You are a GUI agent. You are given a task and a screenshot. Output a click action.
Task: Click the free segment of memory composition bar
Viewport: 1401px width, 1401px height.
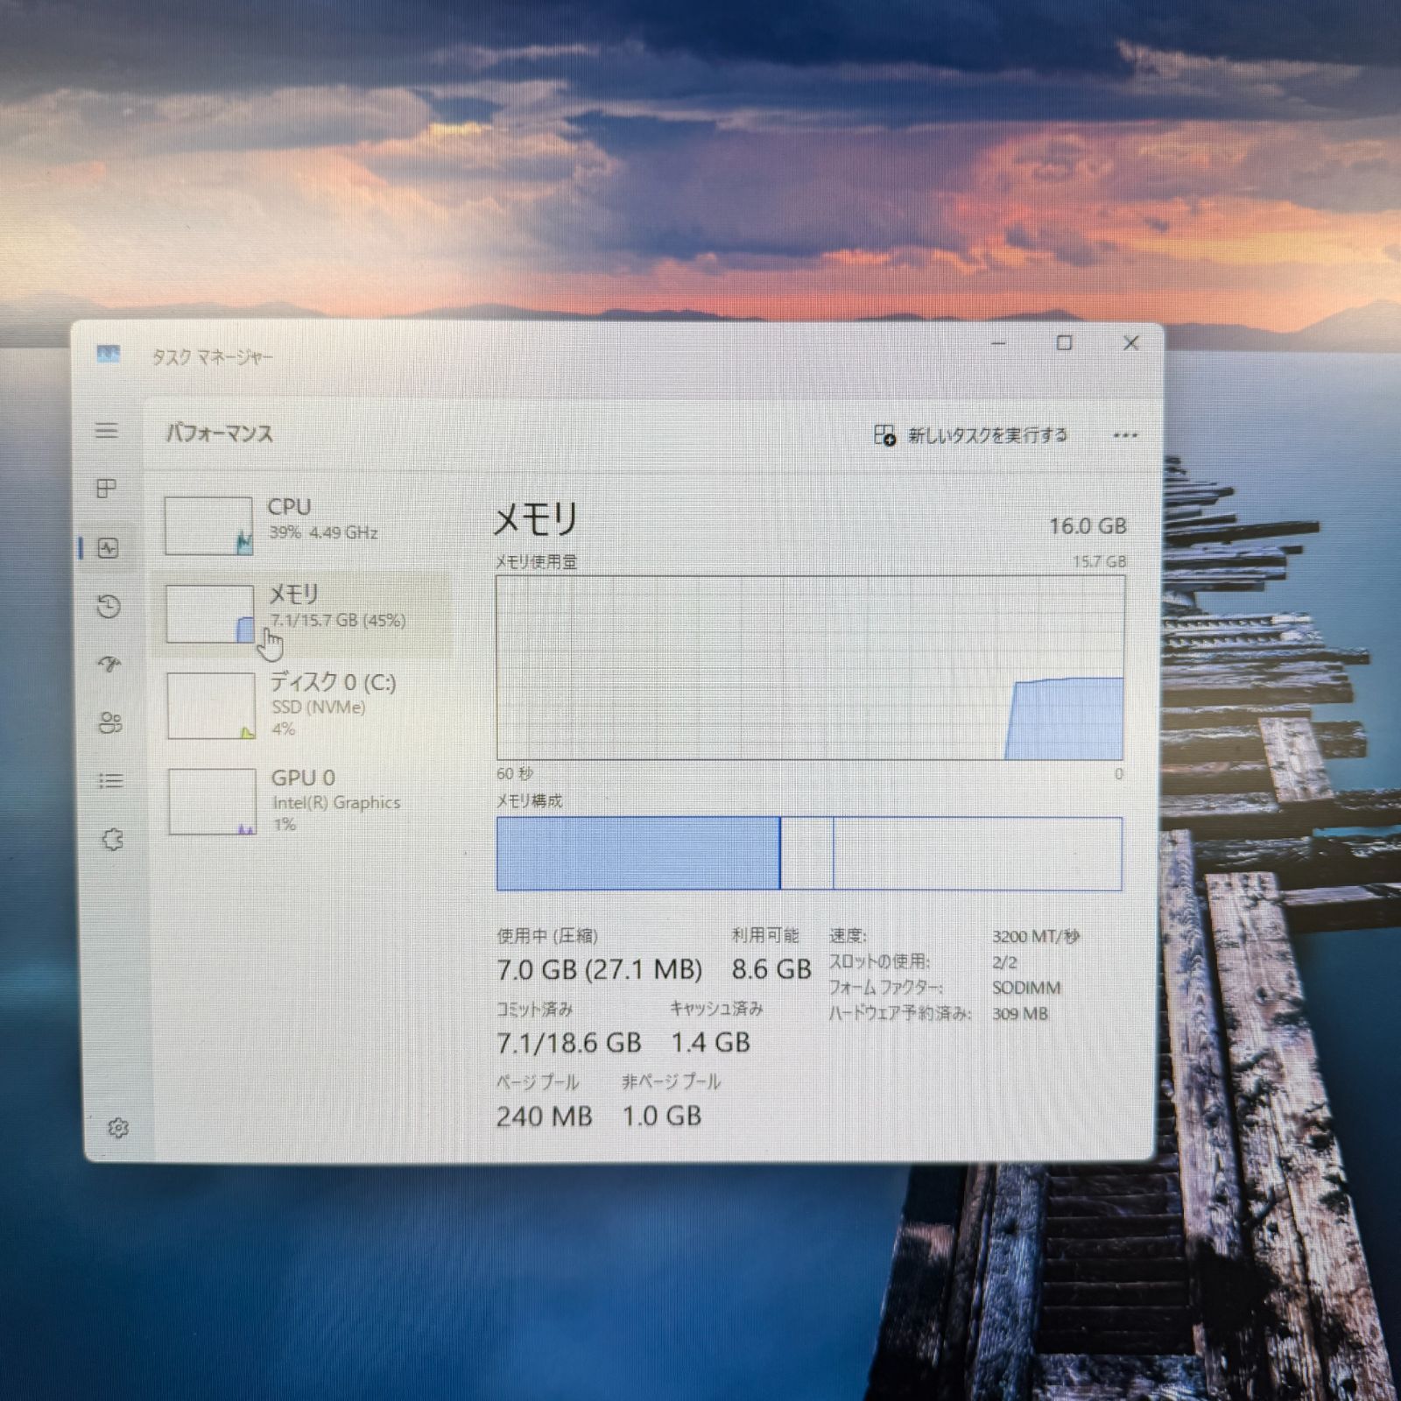978,854
